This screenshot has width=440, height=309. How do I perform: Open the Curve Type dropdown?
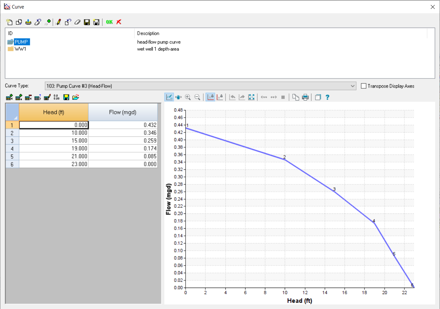(x=200, y=86)
